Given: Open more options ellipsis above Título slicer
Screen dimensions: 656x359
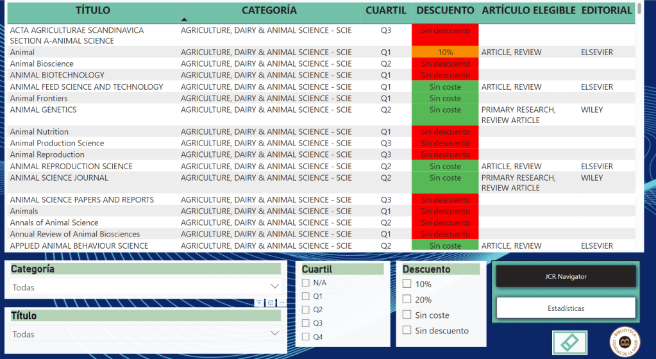Looking at the screenshot, I should [x=282, y=303].
